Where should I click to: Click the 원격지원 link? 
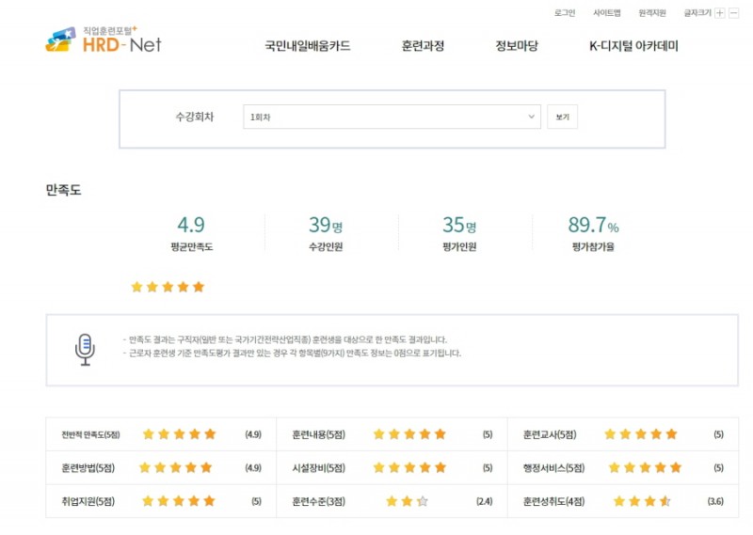tap(652, 13)
